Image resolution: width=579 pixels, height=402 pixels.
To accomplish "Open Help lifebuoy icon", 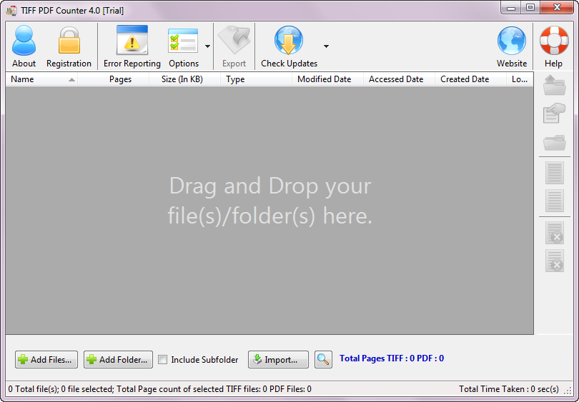I will point(554,41).
